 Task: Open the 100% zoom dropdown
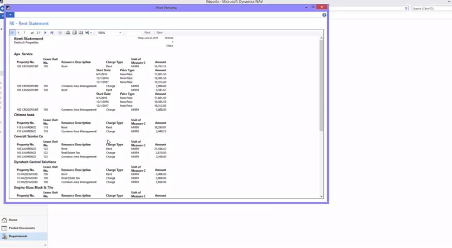click(120, 33)
